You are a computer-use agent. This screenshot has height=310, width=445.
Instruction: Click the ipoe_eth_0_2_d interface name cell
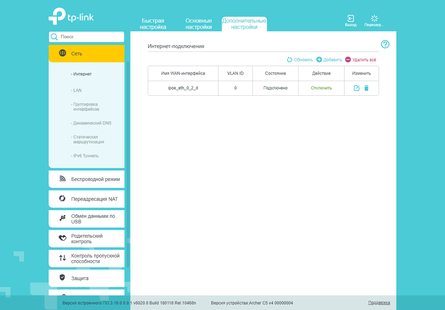click(183, 88)
